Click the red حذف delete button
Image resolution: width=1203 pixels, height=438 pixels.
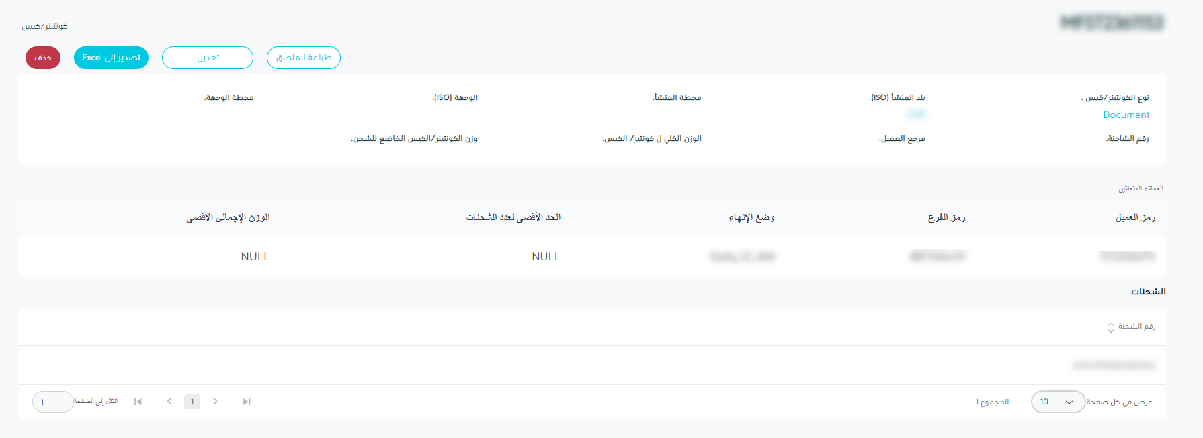[x=43, y=58]
